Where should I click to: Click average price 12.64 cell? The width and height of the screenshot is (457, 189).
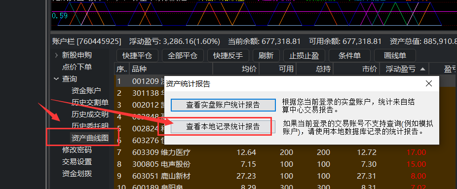tap(246, 152)
